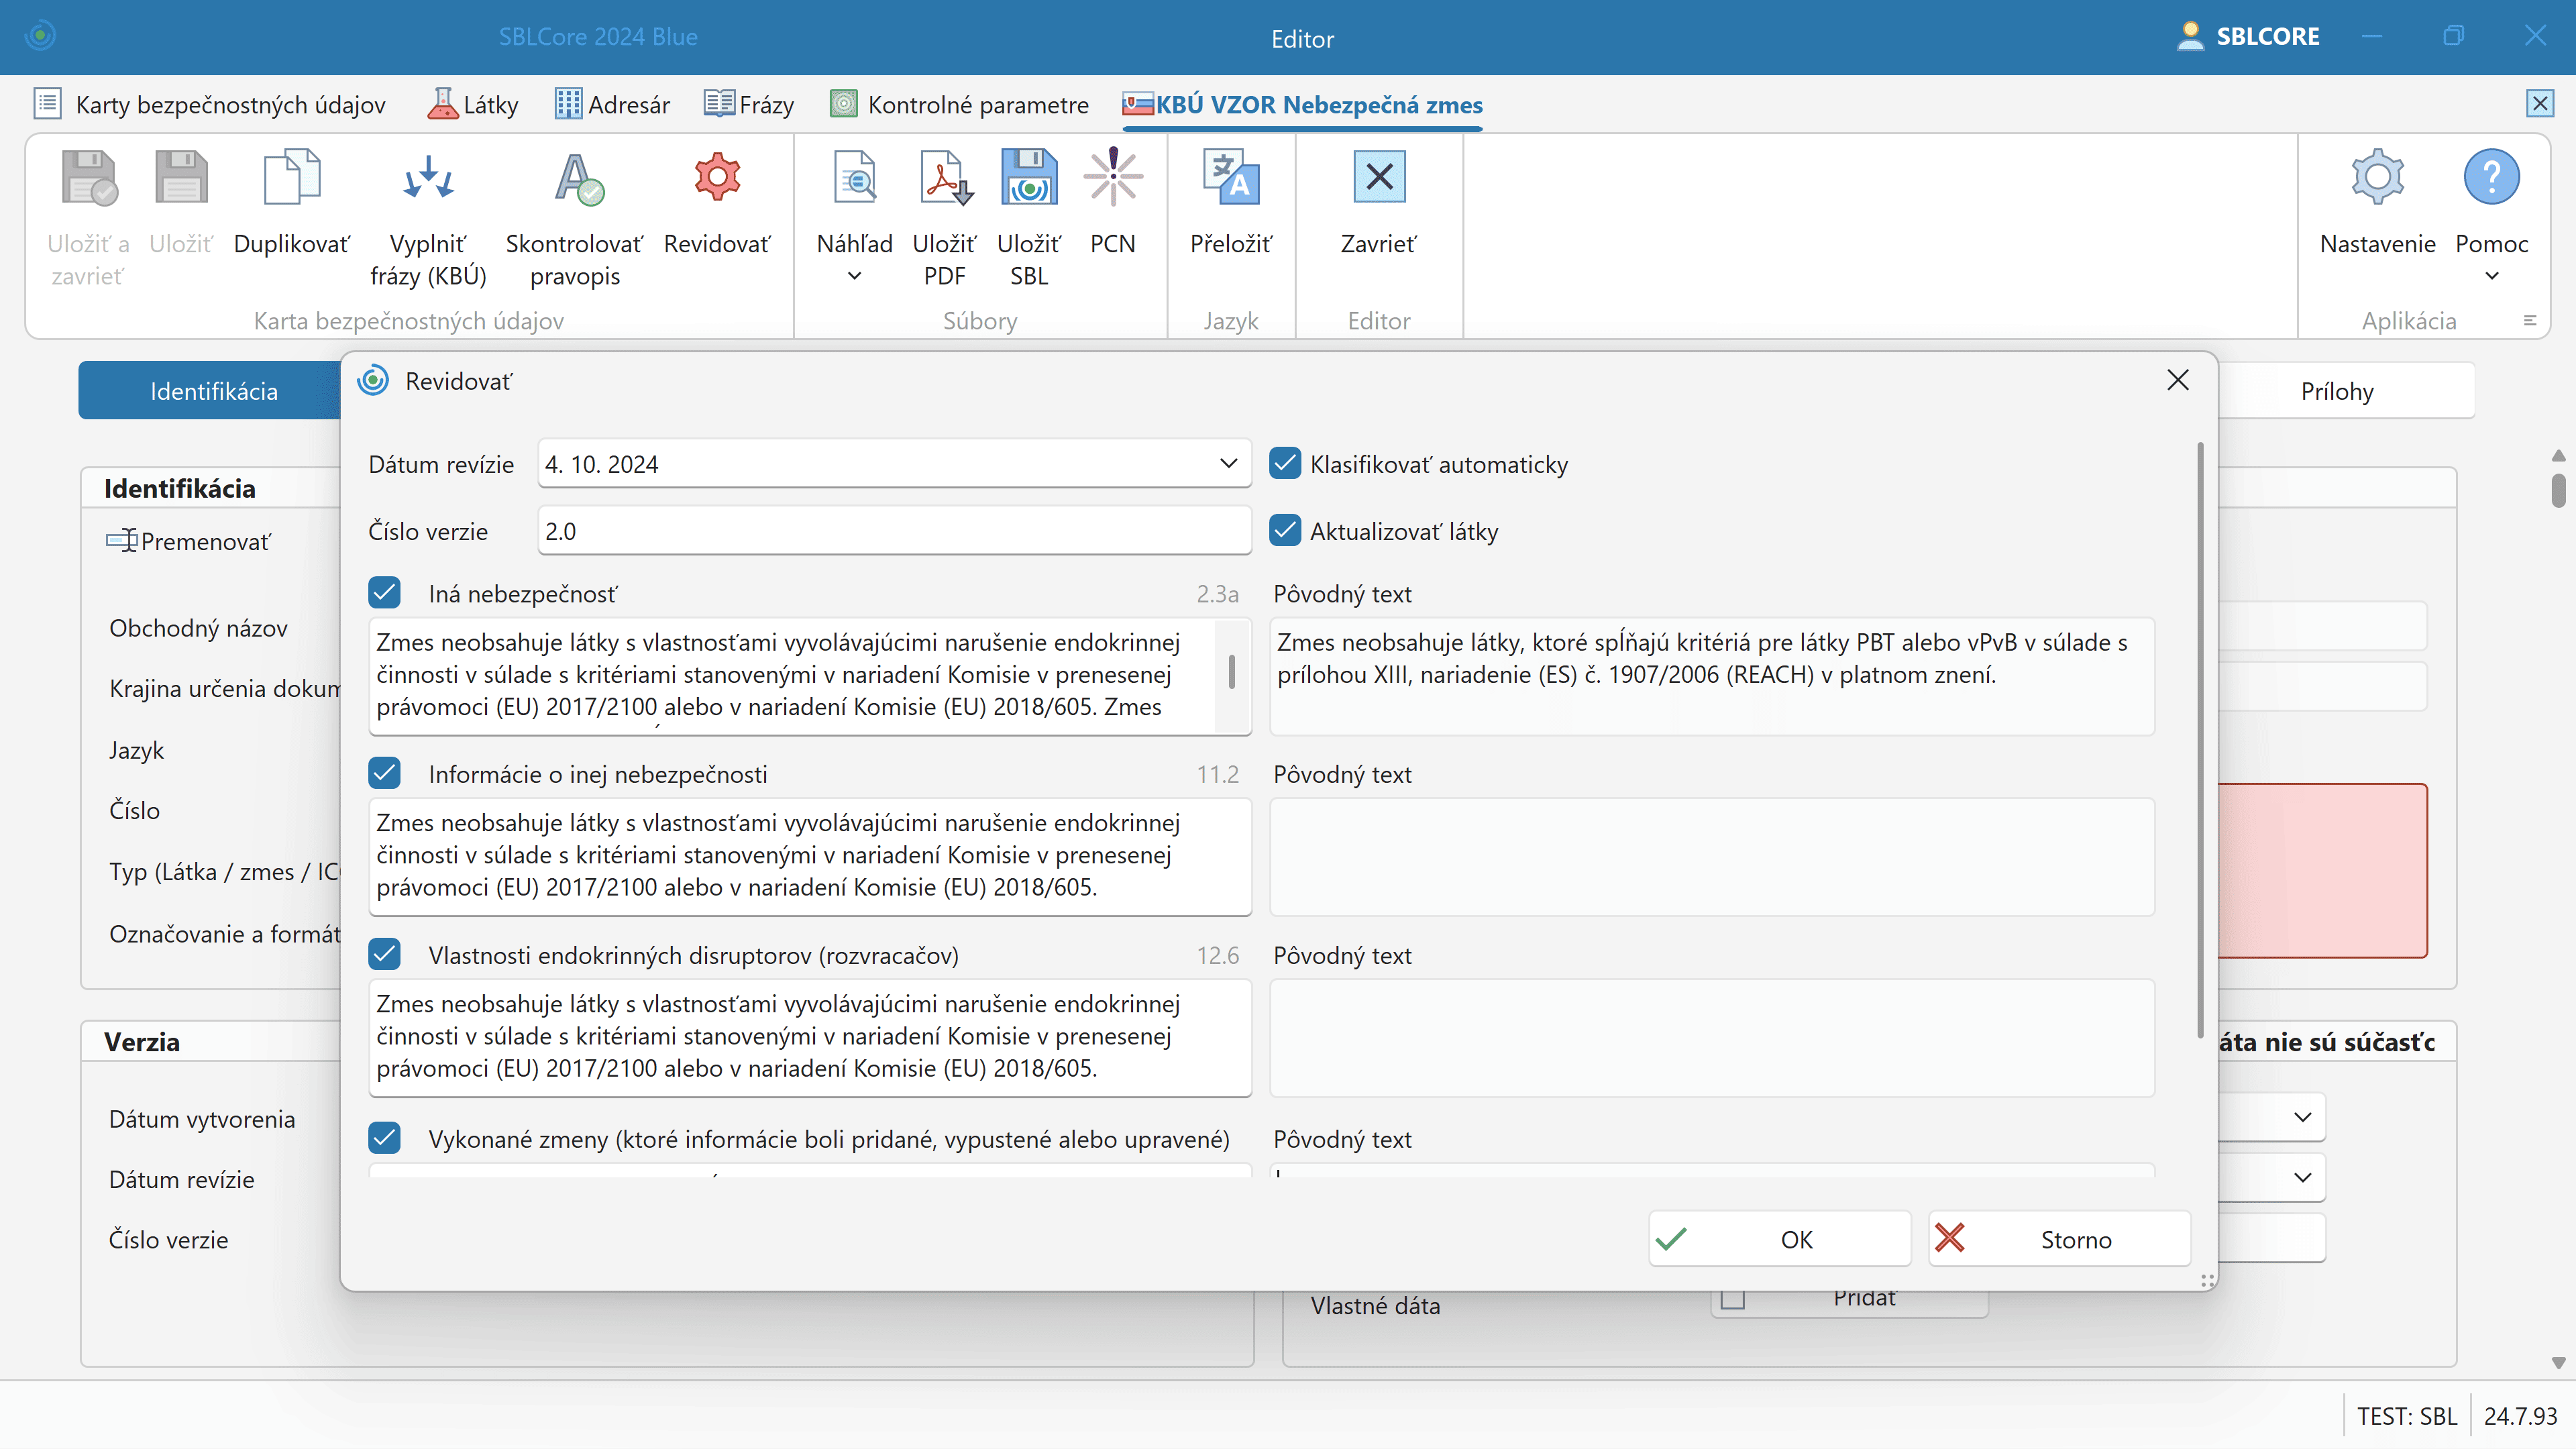Uncheck the Iná nebezpečnosť checkbox

click(385, 593)
